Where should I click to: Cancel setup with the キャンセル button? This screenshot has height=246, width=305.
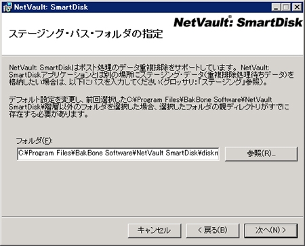point(155,230)
